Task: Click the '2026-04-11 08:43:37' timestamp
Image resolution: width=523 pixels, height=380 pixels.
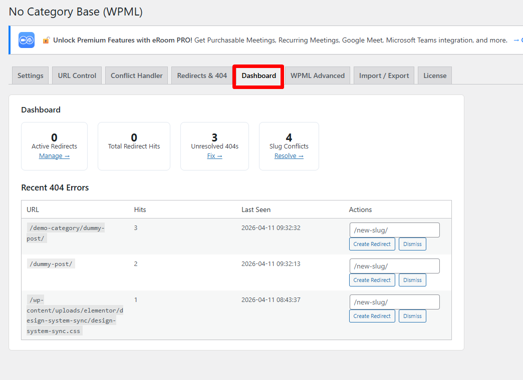Action: pos(271,299)
